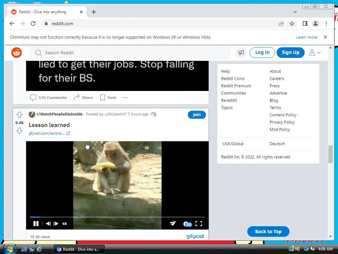Click the video share paper-plane icon
Screen dimensions: 338x254
tap(173, 223)
